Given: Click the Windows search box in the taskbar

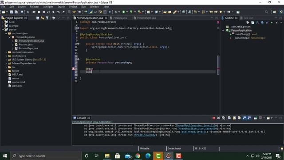Looking at the screenshot, I should pyautogui.click(x=46, y=156).
